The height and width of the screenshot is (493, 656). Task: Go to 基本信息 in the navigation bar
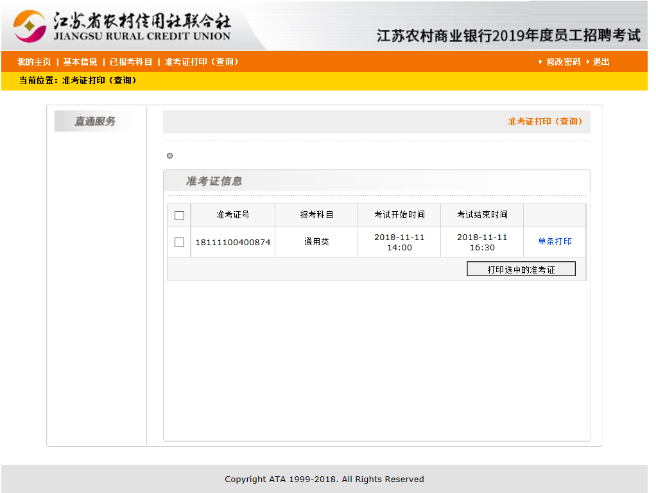pos(80,62)
